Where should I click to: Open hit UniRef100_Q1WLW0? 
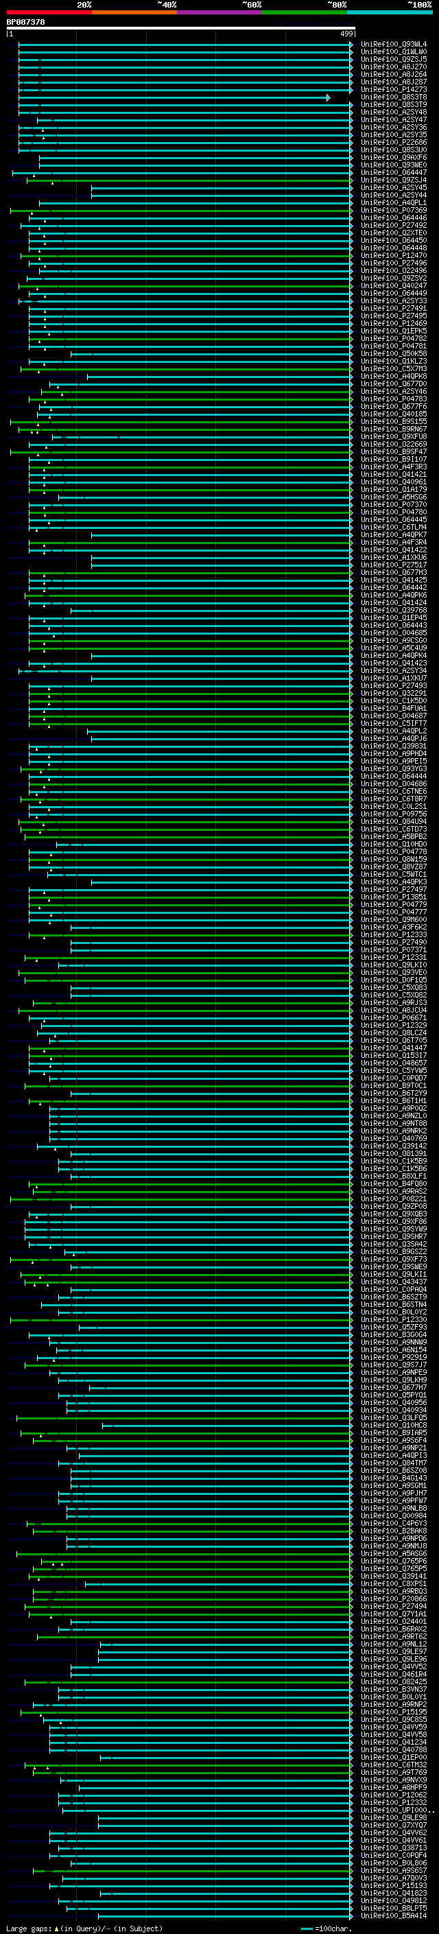pyautogui.click(x=394, y=52)
